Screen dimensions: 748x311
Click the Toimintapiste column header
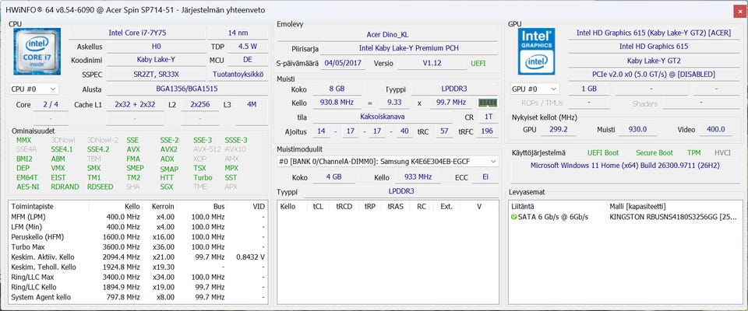(x=48, y=206)
